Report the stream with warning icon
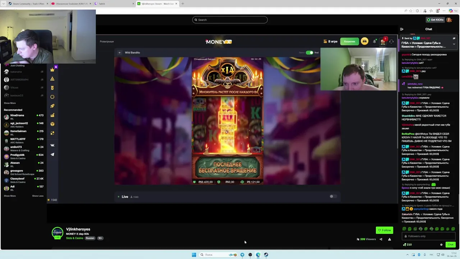The height and width of the screenshot is (259, 460). coord(389,239)
